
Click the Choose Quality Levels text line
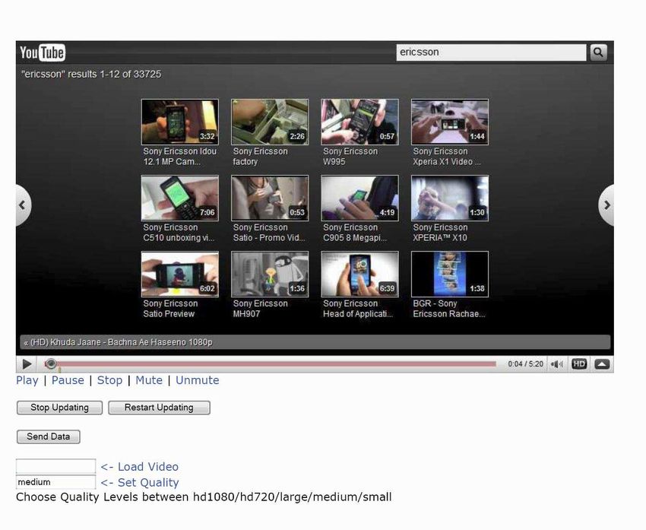[204, 497]
